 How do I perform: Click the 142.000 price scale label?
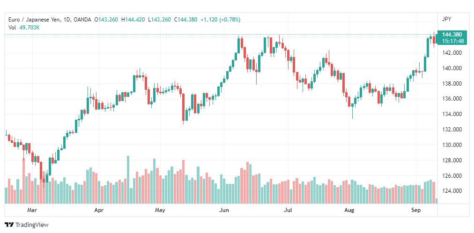tap(452, 53)
